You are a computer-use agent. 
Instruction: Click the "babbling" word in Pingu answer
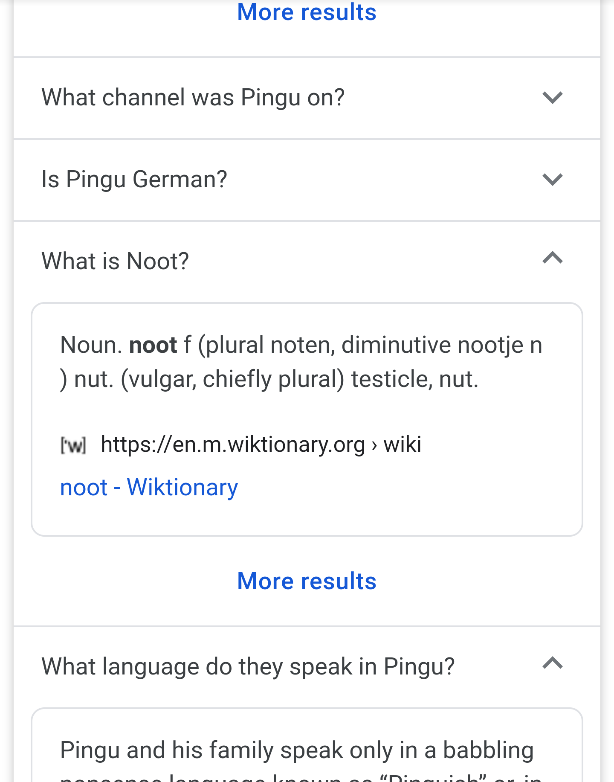point(488,750)
